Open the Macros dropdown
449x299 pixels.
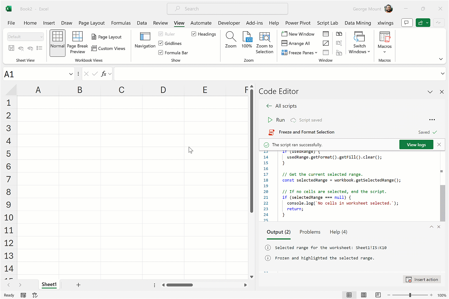tap(384, 52)
